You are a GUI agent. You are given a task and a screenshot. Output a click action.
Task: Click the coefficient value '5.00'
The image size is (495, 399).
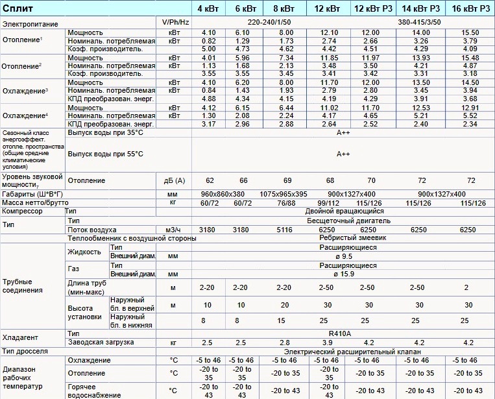pyautogui.click(x=209, y=49)
